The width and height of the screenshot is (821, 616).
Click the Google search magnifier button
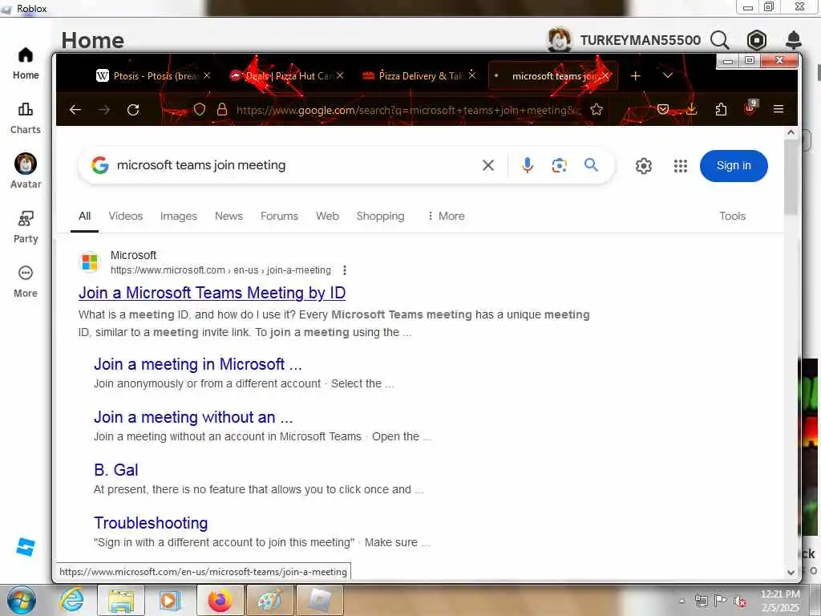591,165
